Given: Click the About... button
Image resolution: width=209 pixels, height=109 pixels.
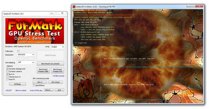Looking at the screenshot, I should tap(49, 90).
